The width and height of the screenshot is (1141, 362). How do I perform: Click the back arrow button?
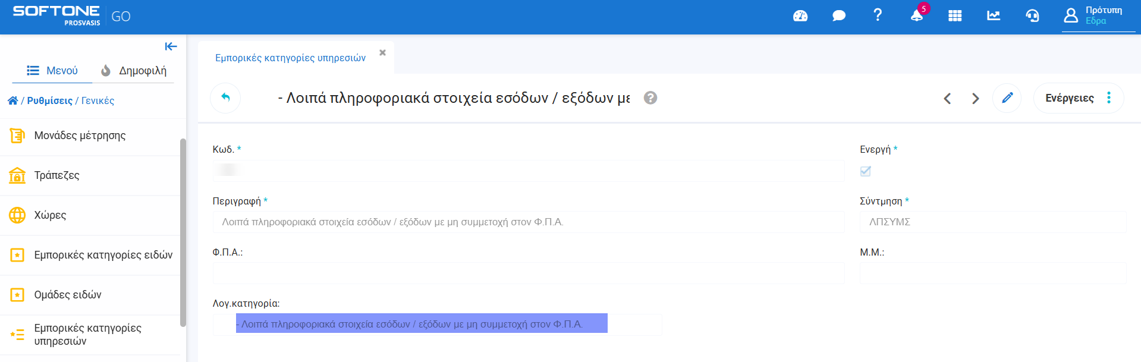[x=225, y=98]
